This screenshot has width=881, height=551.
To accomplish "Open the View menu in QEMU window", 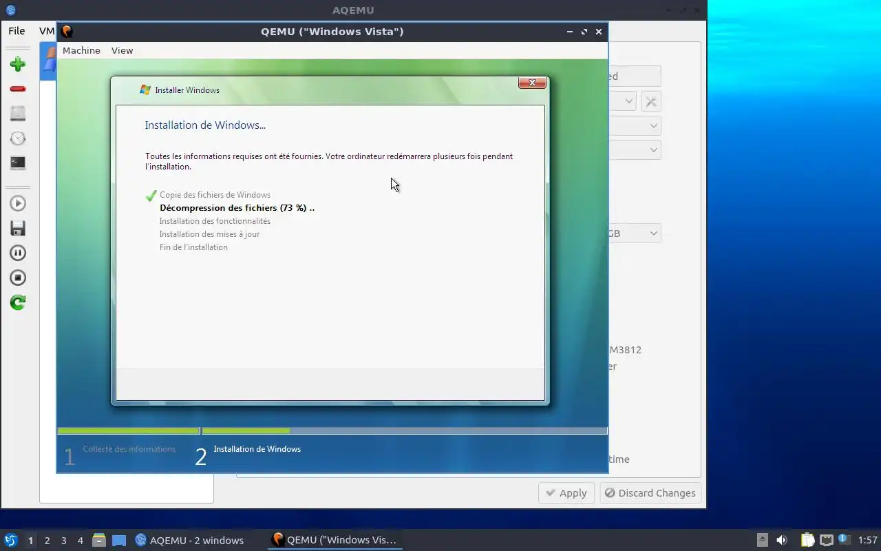I will click(x=122, y=50).
